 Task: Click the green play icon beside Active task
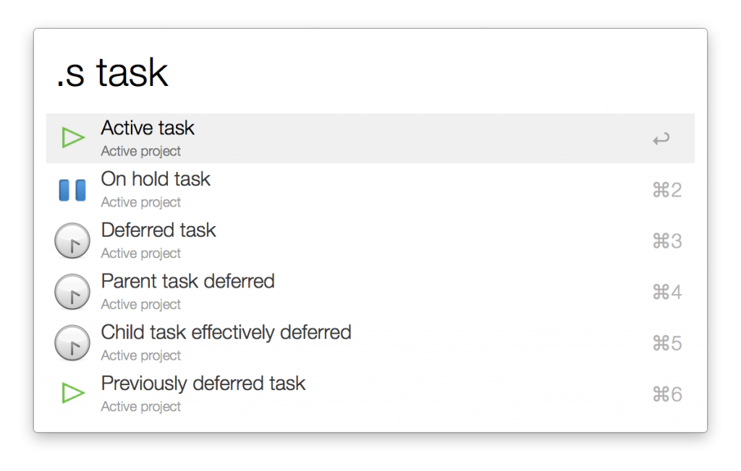72,137
